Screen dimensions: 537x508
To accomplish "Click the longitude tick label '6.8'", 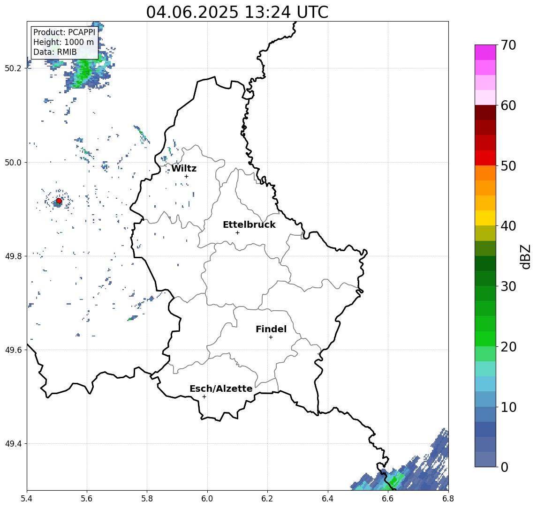I will (x=448, y=499).
